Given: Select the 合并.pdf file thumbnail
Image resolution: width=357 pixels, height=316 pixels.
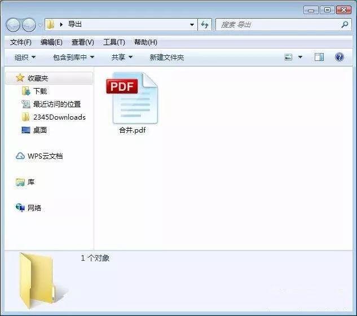Looking at the screenshot, I should [x=133, y=98].
